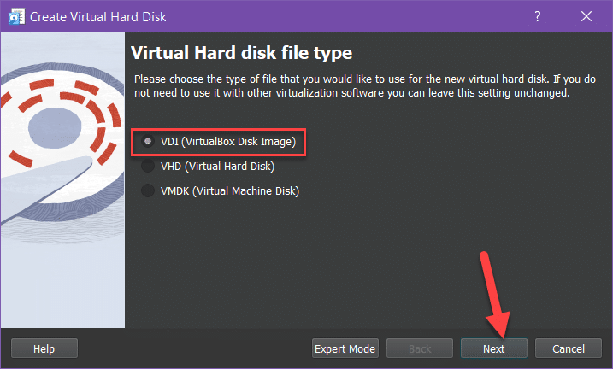Click the Create Virtual Hard Disk title text
The width and height of the screenshot is (613, 369).
(99, 17)
